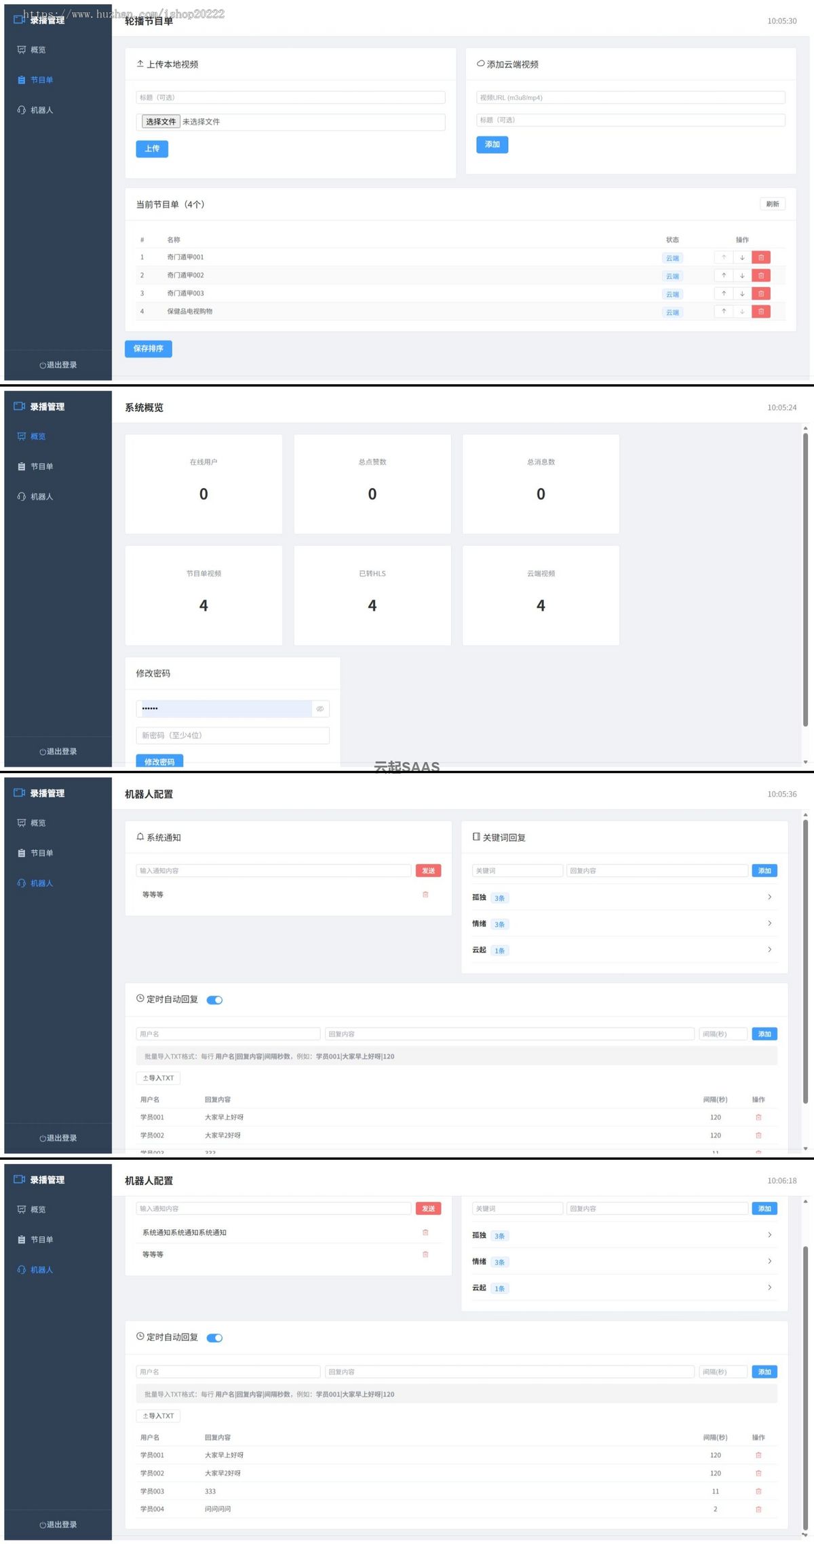Delete 学员001 row in the 10:05:36 robot screen
This screenshot has height=1544, width=814.
[x=758, y=1117]
